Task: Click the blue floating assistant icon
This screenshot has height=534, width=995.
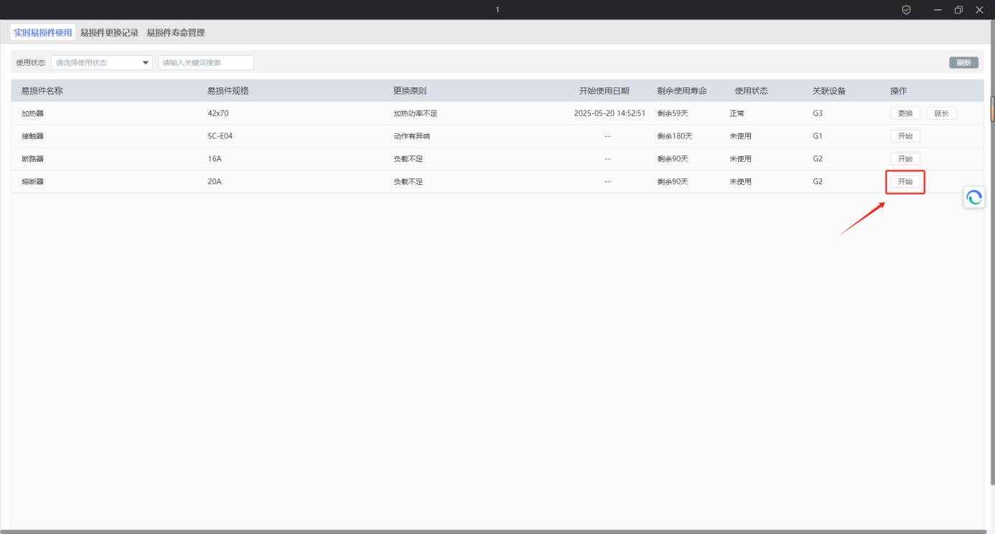Action: coord(974,198)
